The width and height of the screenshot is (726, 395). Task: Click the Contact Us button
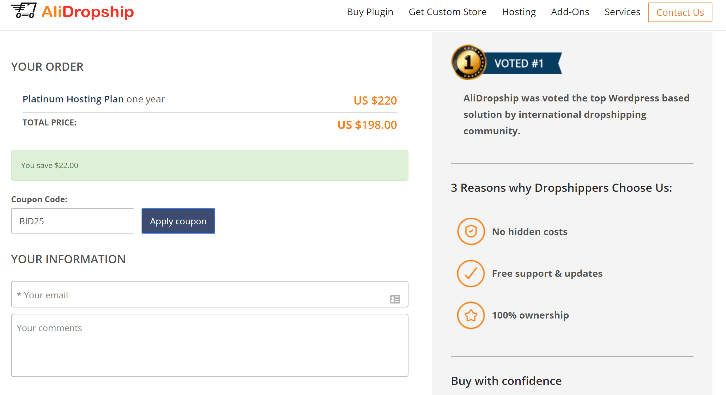click(680, 12)
